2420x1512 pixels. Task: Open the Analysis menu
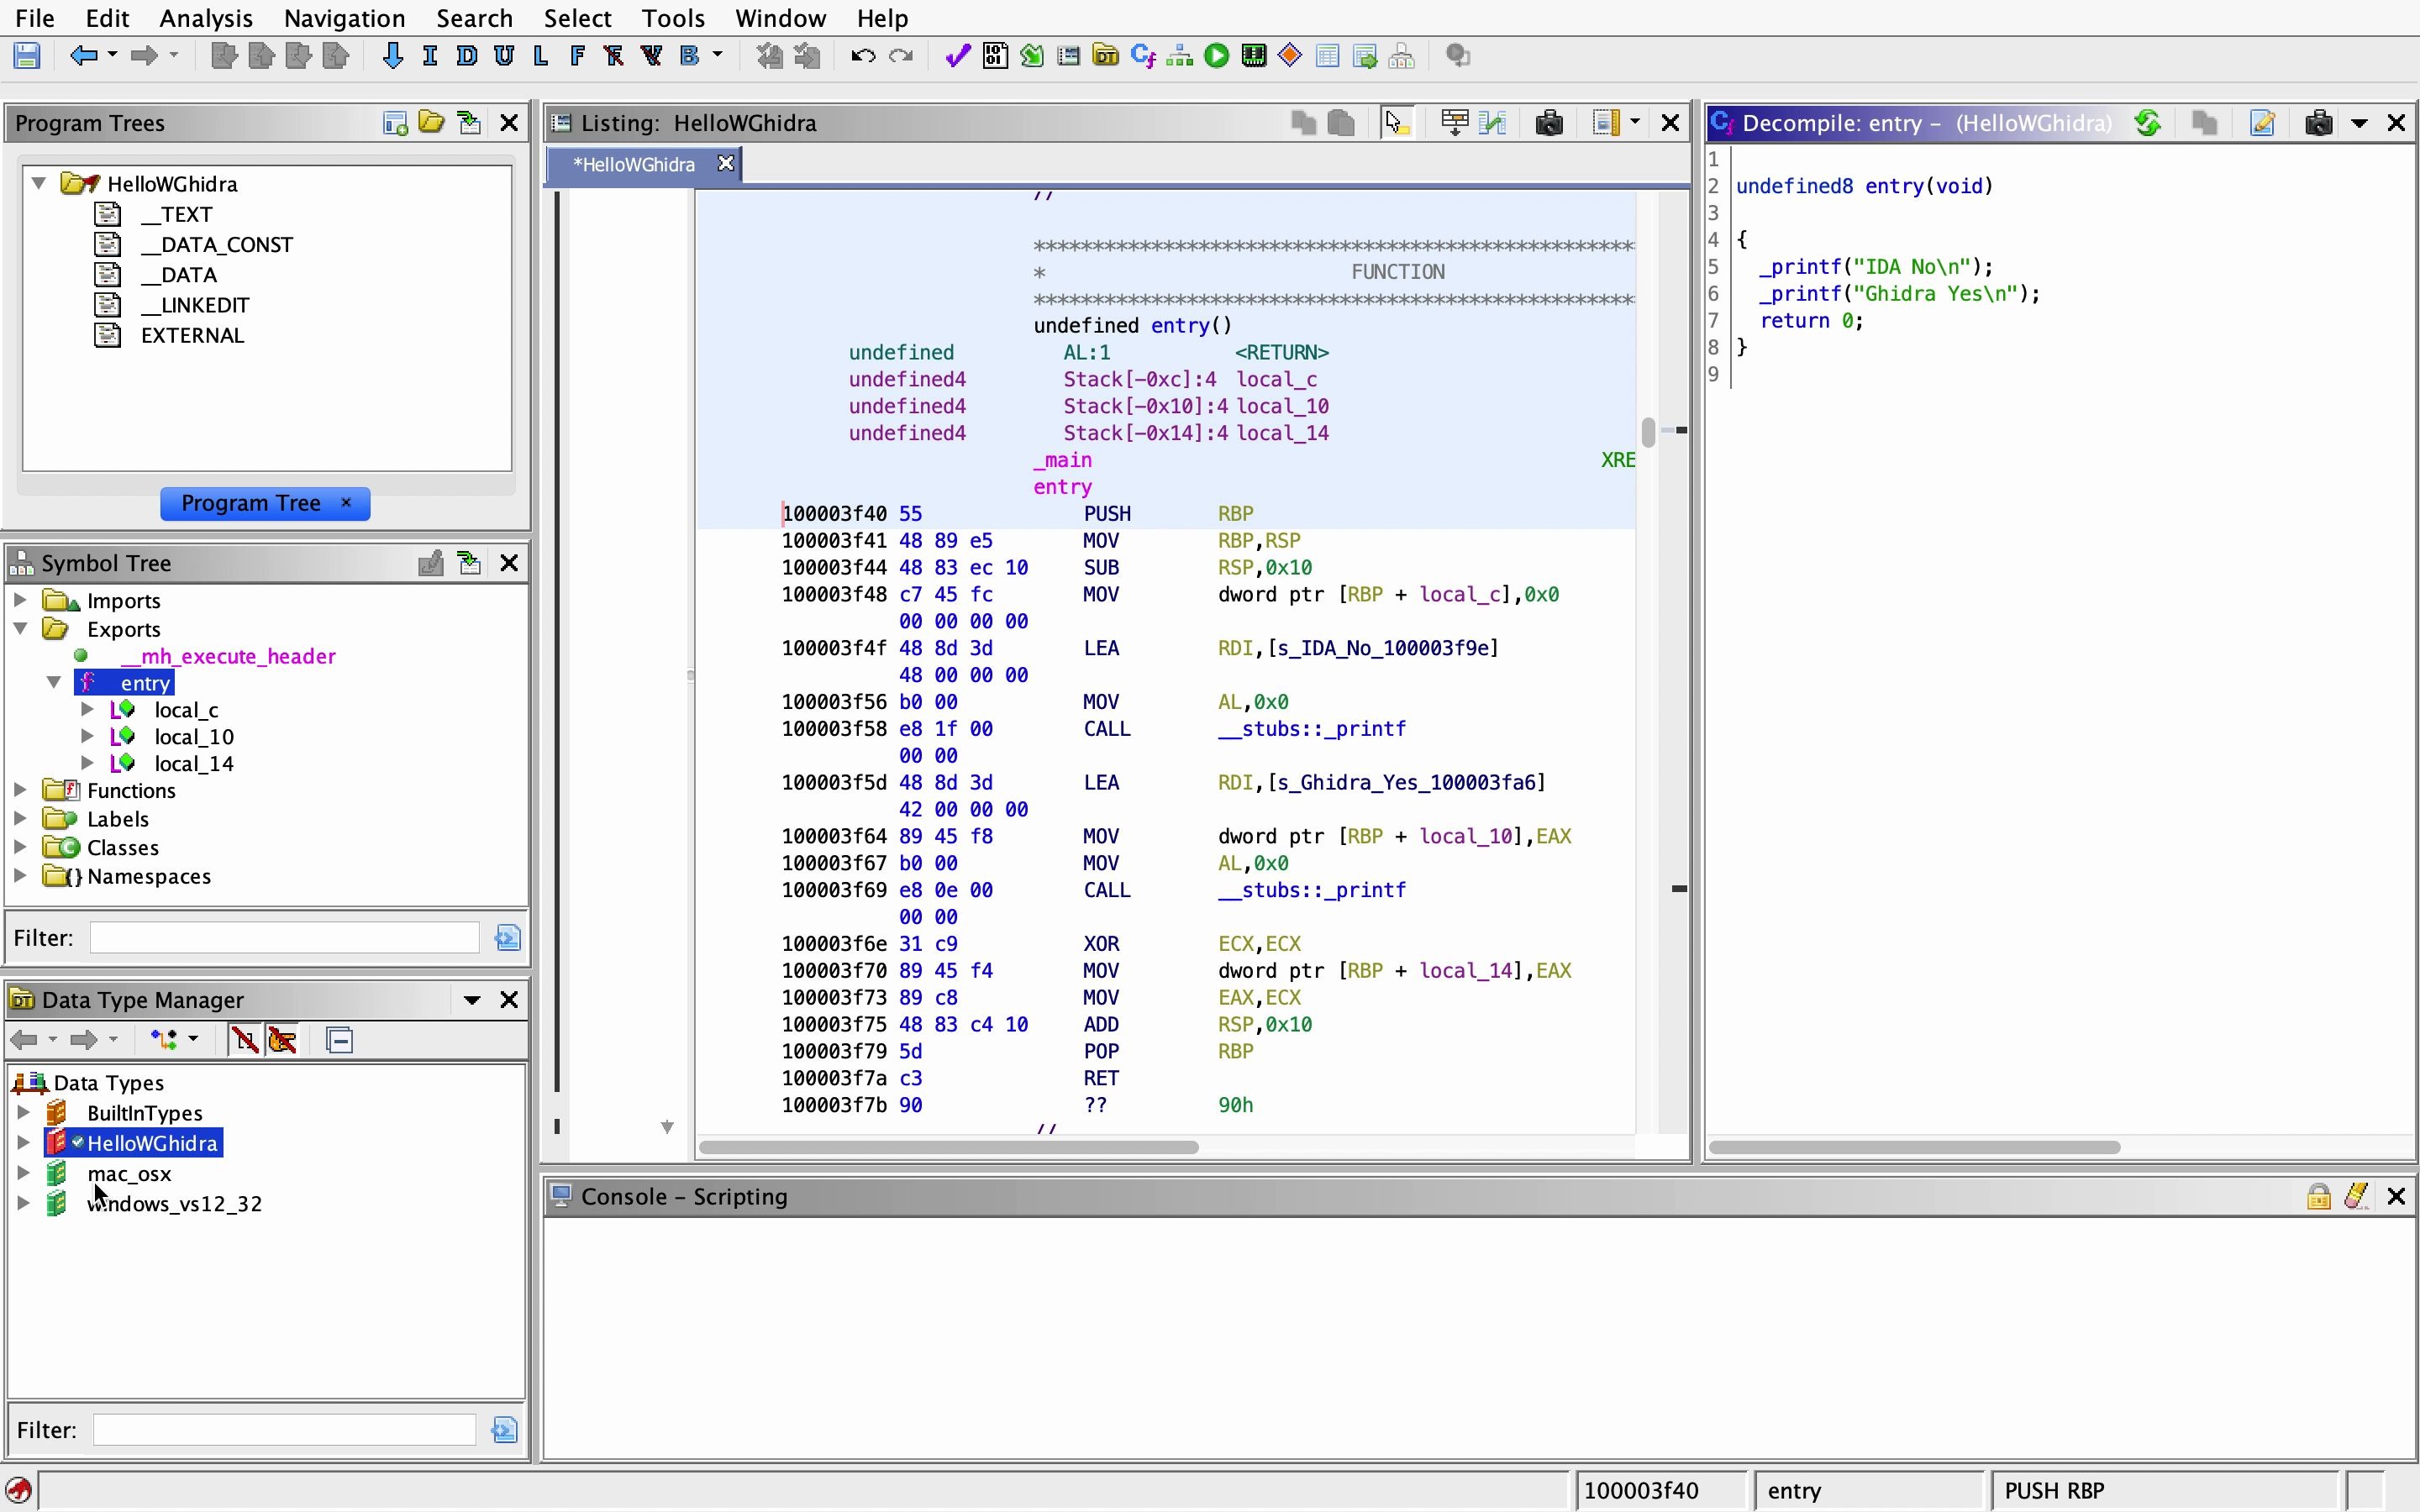(205, 18)
